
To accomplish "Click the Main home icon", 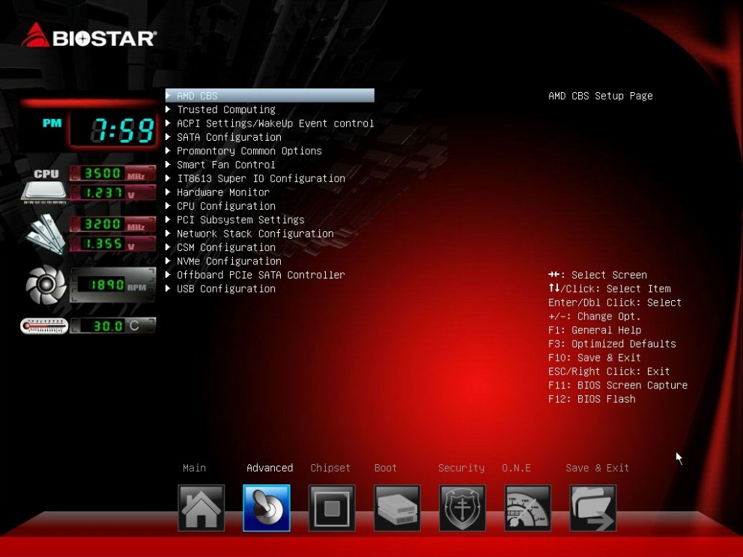I will tap(201, 508).
